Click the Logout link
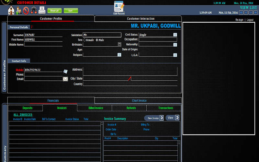This screenshot has width=259, height=162. coord(250,20)
